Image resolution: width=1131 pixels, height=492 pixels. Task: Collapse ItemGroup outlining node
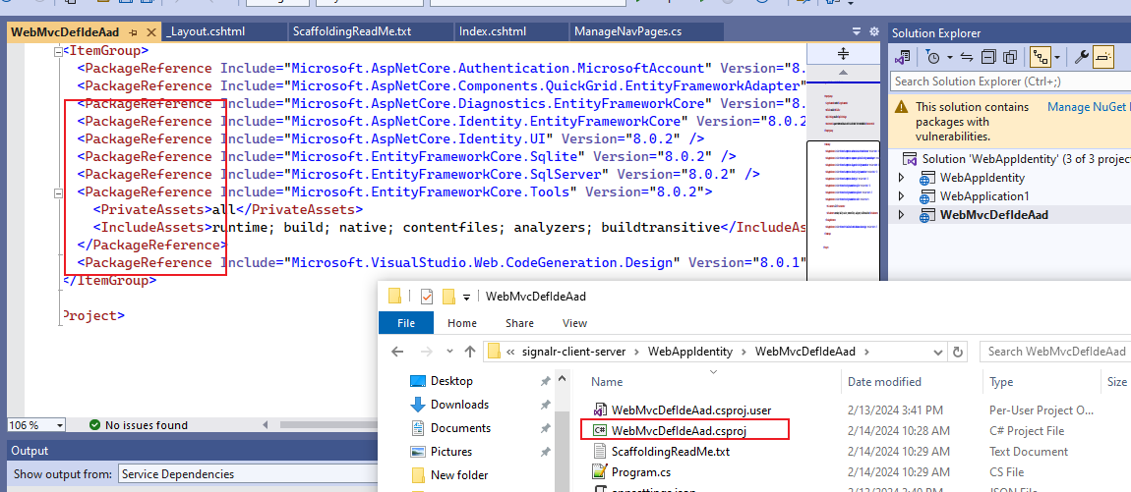pos(58,51)
